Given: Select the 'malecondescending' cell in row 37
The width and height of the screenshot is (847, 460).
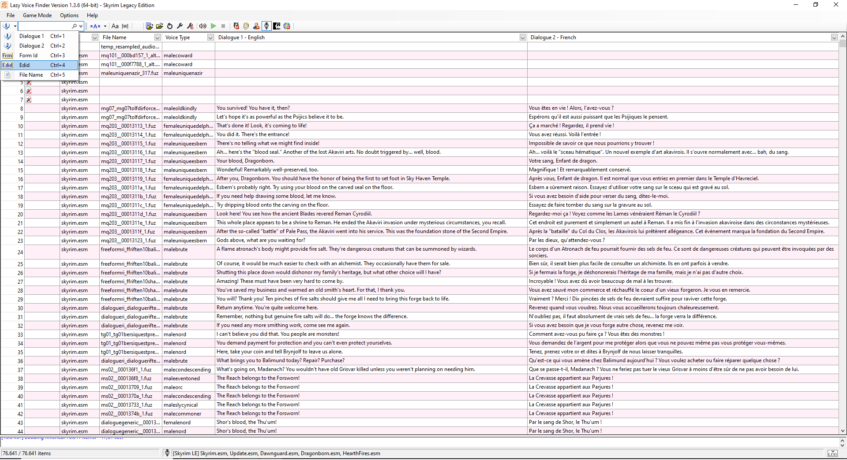Looking at the screenshot, I should [x=188, y=369].
